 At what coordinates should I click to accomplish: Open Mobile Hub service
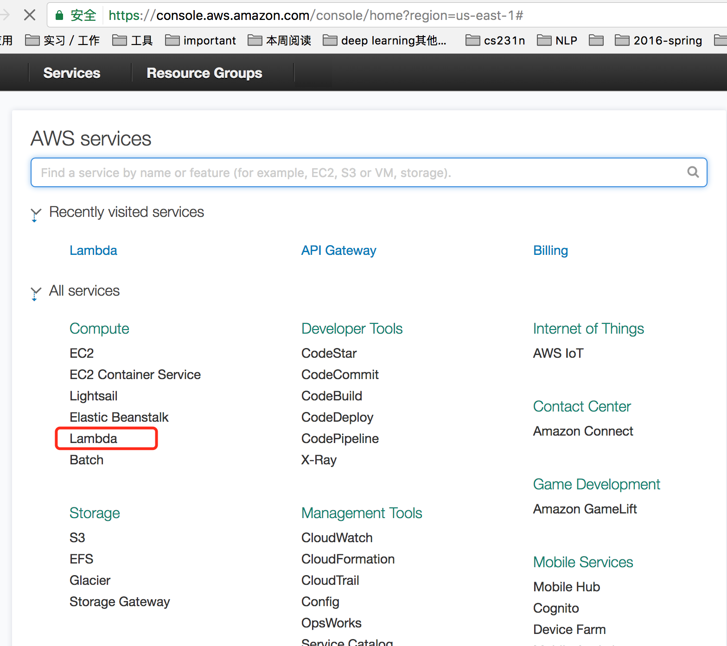tap(567, 587)
